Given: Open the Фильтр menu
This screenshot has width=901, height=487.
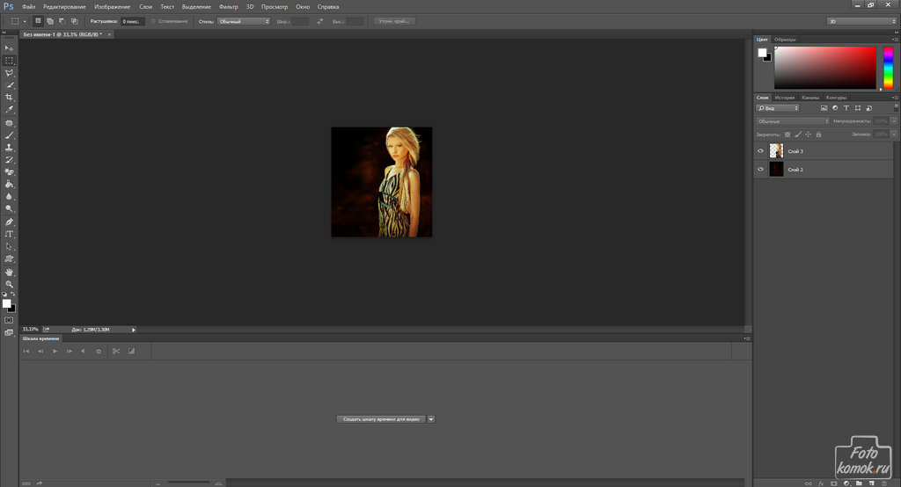Looking at the screenshot, I should pos(228,6).
